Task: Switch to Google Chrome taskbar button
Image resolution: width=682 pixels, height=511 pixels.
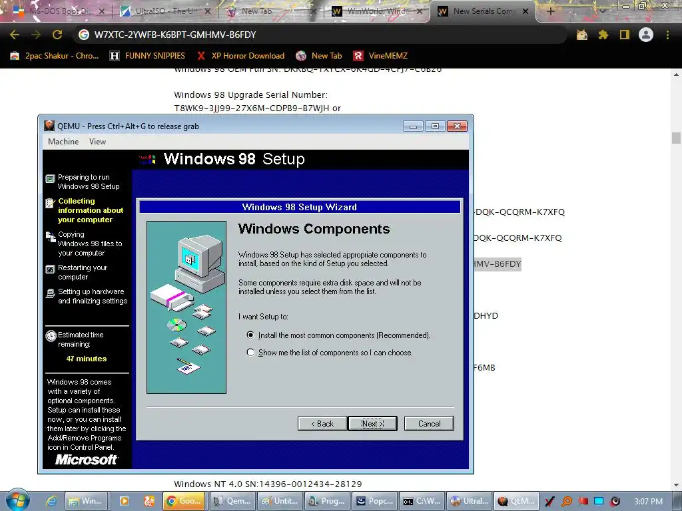Action: [184, 501]
